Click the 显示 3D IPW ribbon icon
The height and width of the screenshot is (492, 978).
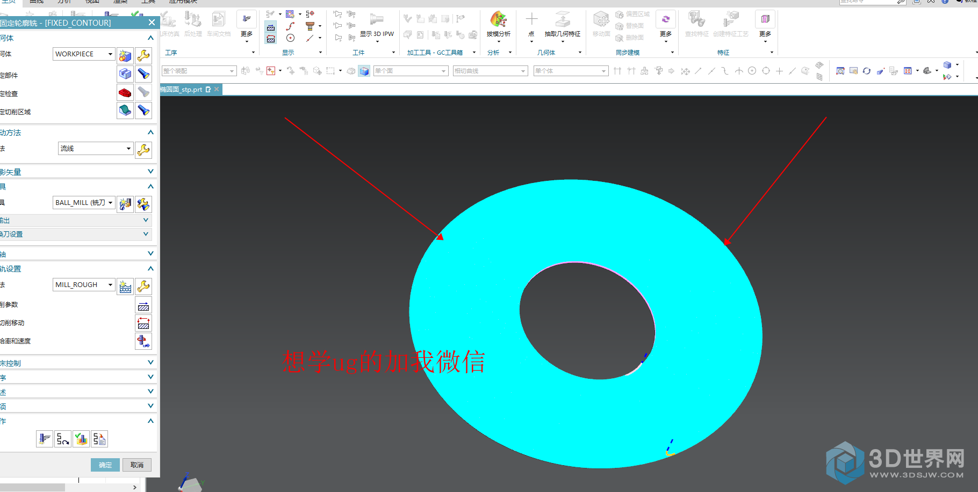(377, 26)
